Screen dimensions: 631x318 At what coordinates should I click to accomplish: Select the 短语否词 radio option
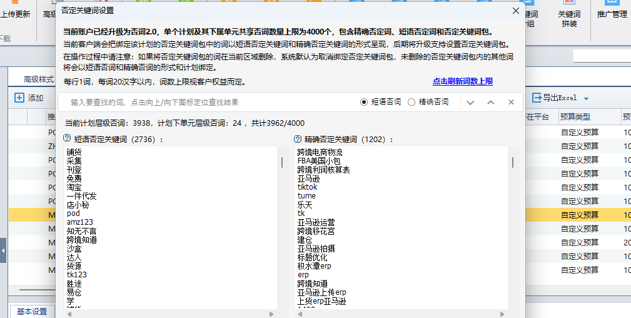(x=364, y=103)
